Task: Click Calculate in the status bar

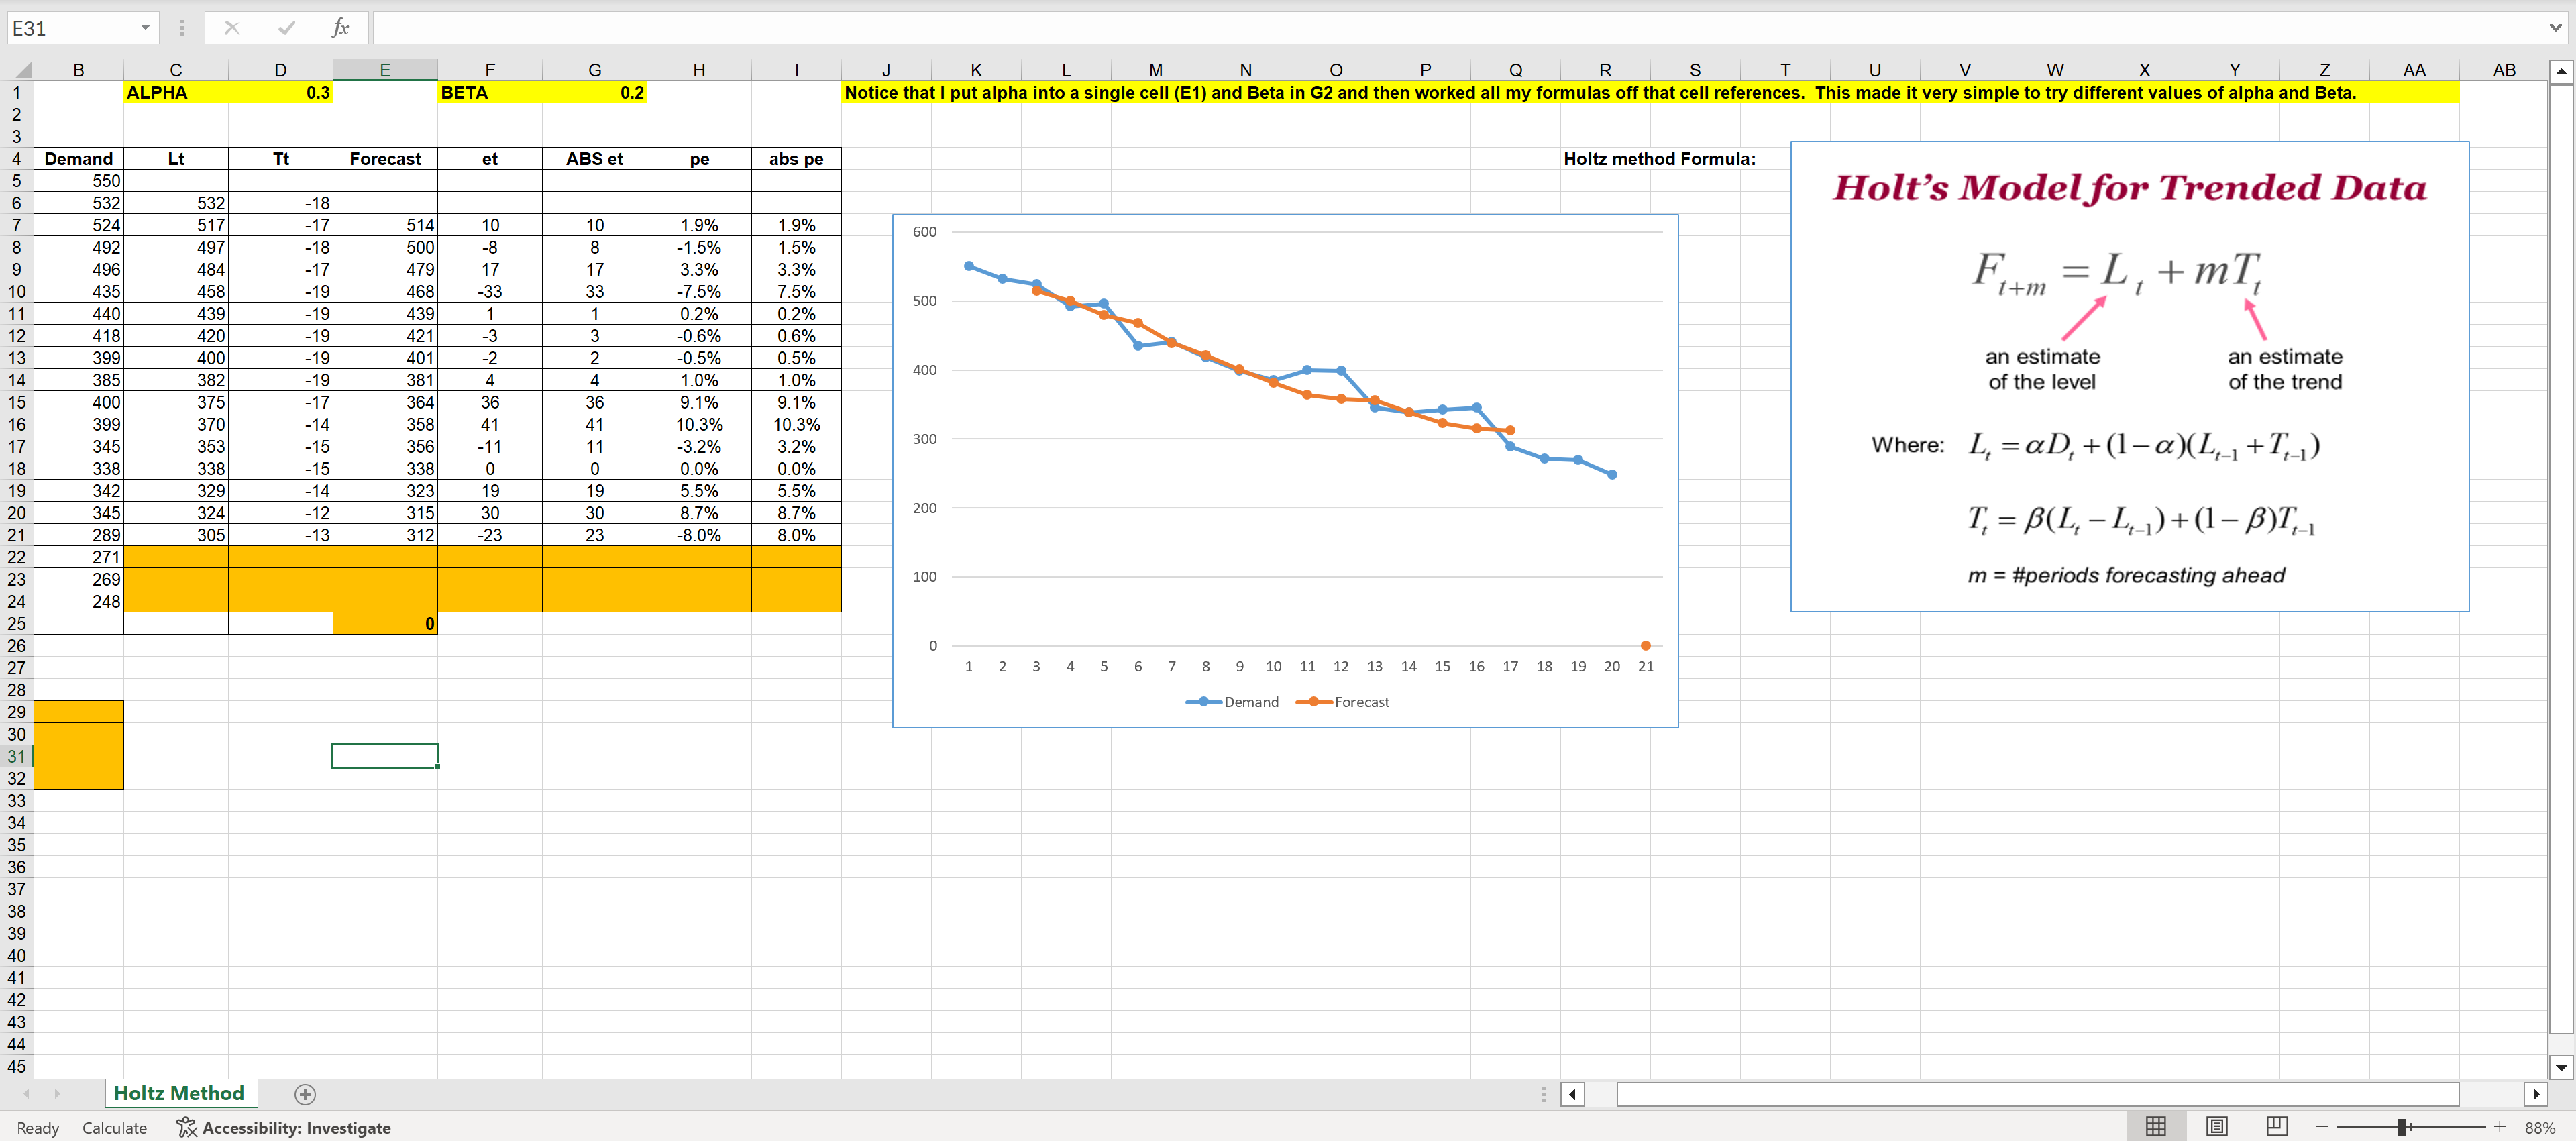Action: (x=114, y=1127)
